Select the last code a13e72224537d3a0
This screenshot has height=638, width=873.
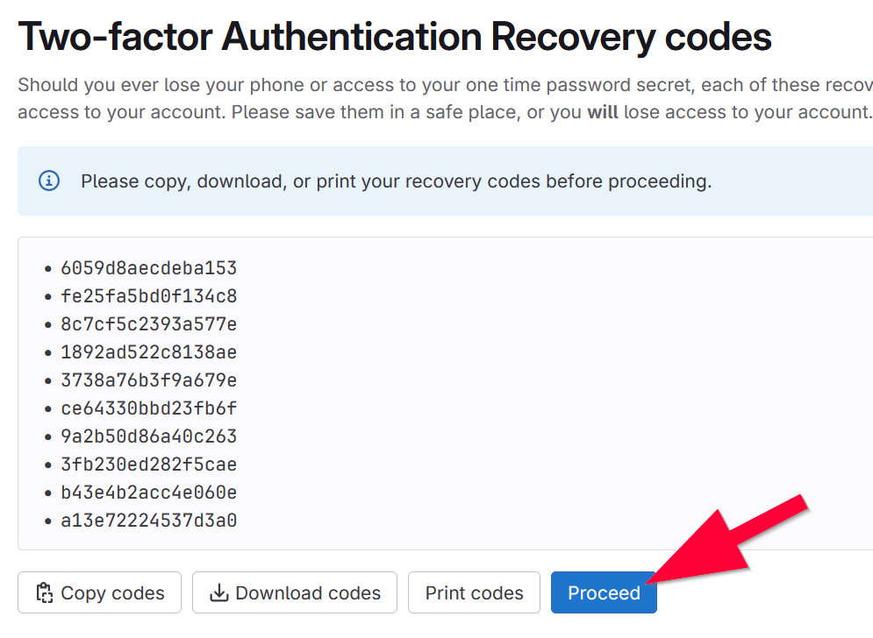click(x=148, y=521)
